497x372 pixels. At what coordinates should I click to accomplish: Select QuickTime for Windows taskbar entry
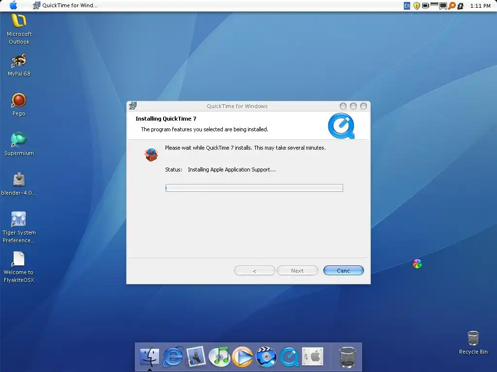tap(66, 5)
